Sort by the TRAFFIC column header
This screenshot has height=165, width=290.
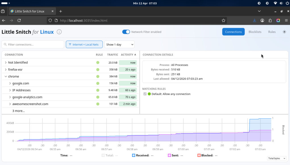point(112,55)
